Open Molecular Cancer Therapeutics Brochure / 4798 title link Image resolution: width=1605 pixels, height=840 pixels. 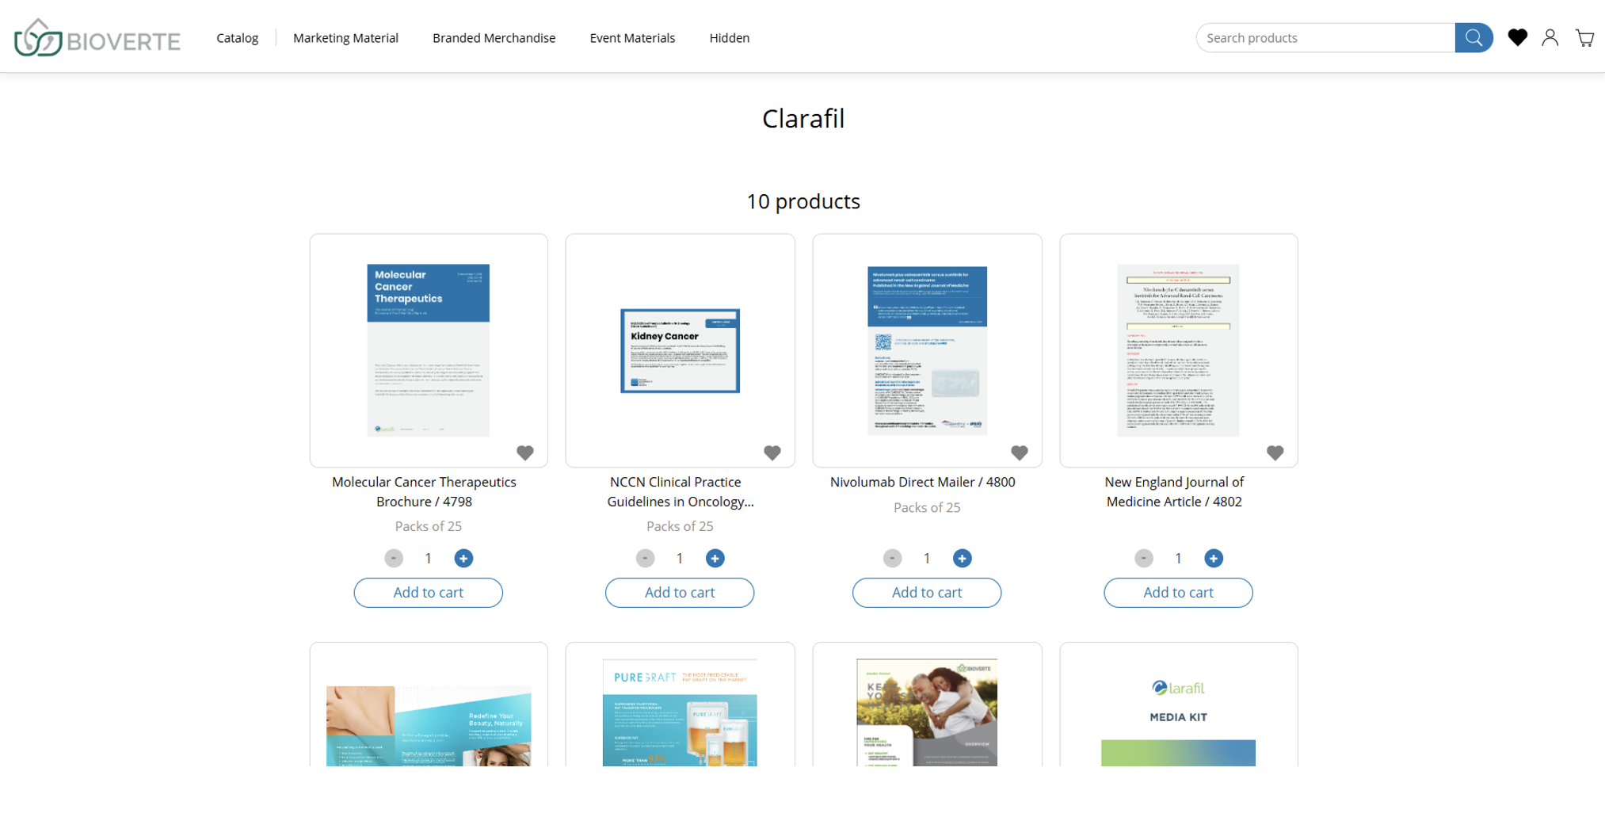tap(424, 491)
